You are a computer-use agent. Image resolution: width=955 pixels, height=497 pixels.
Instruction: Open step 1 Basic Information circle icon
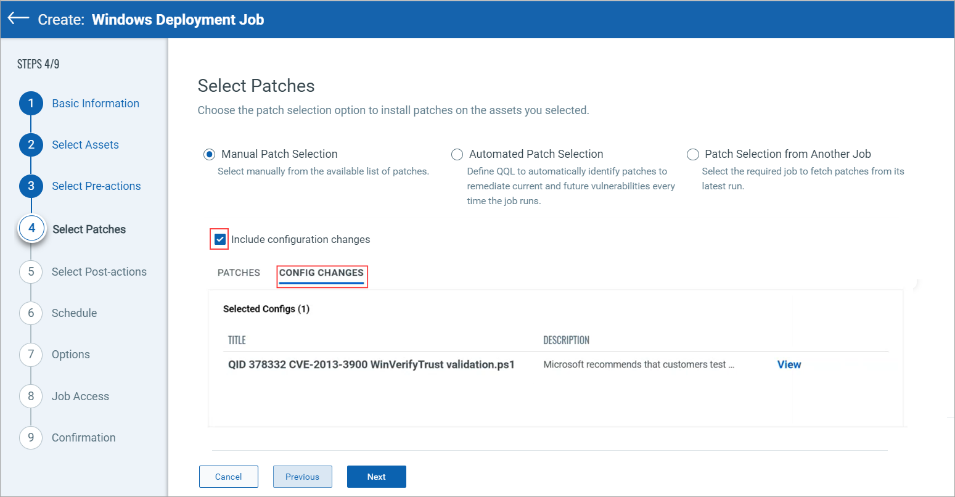31,103
